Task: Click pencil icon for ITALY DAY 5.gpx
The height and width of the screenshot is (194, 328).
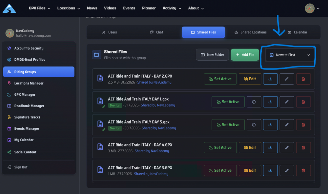Action: pyautogui.click(x=287, y=125)
